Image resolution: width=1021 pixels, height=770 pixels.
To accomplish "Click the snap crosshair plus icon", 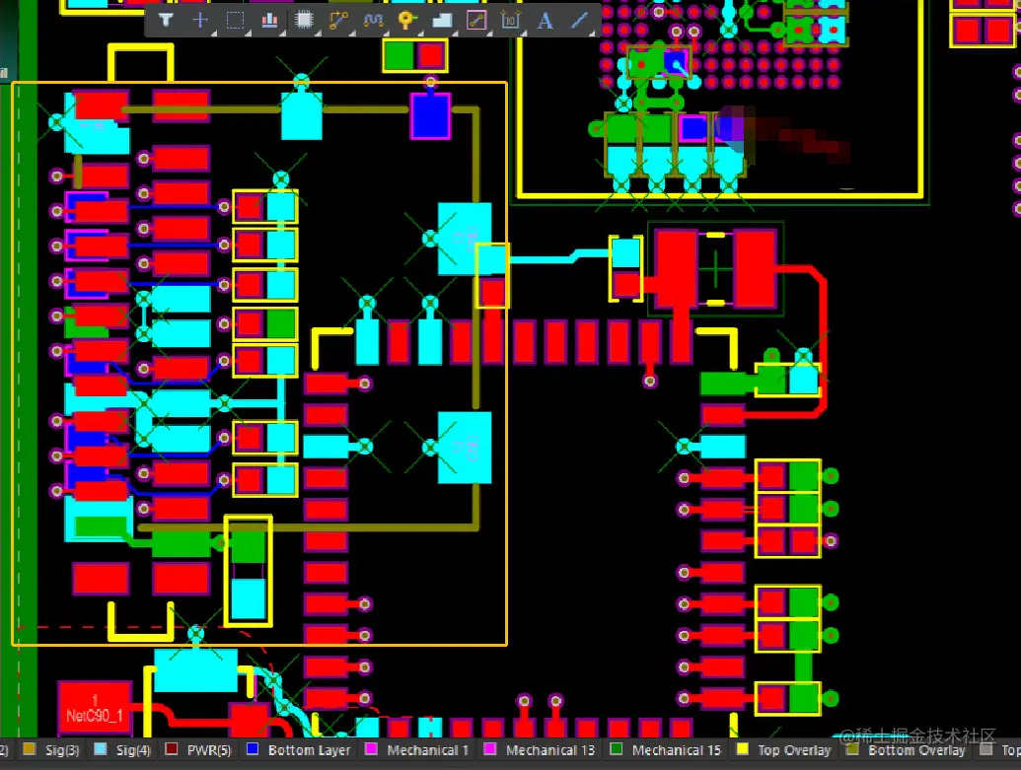I will pos(200,20).
